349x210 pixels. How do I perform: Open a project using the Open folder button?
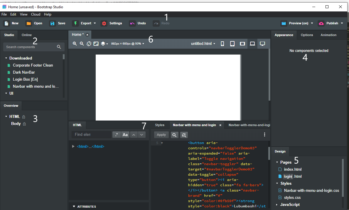(x=34, y=23)
